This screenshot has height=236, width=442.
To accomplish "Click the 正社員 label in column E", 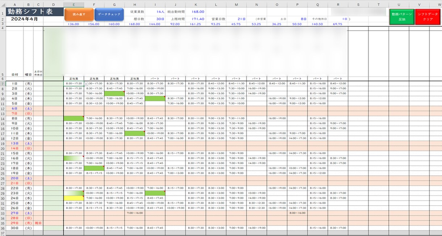I will [x=74, y=78].
